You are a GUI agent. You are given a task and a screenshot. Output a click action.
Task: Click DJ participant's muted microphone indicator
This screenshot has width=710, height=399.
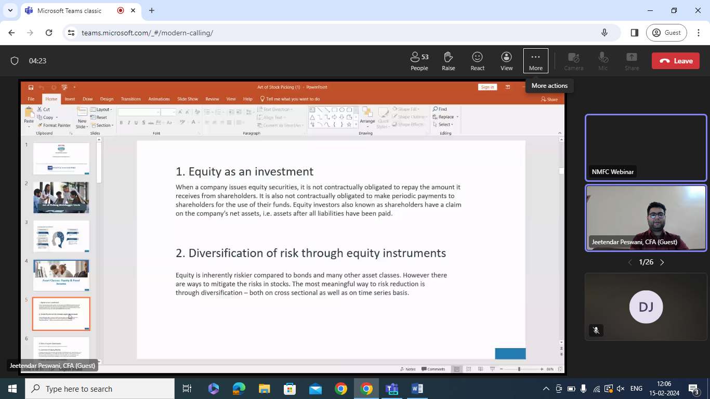pyautogui.click(x=596, y=330)
